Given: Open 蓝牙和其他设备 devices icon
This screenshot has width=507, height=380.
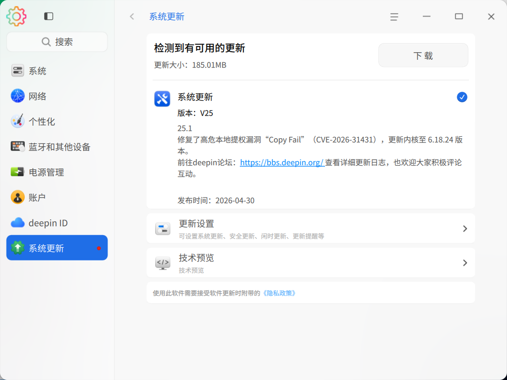Looking at the screenshot, I should click(x=18, y=147).
